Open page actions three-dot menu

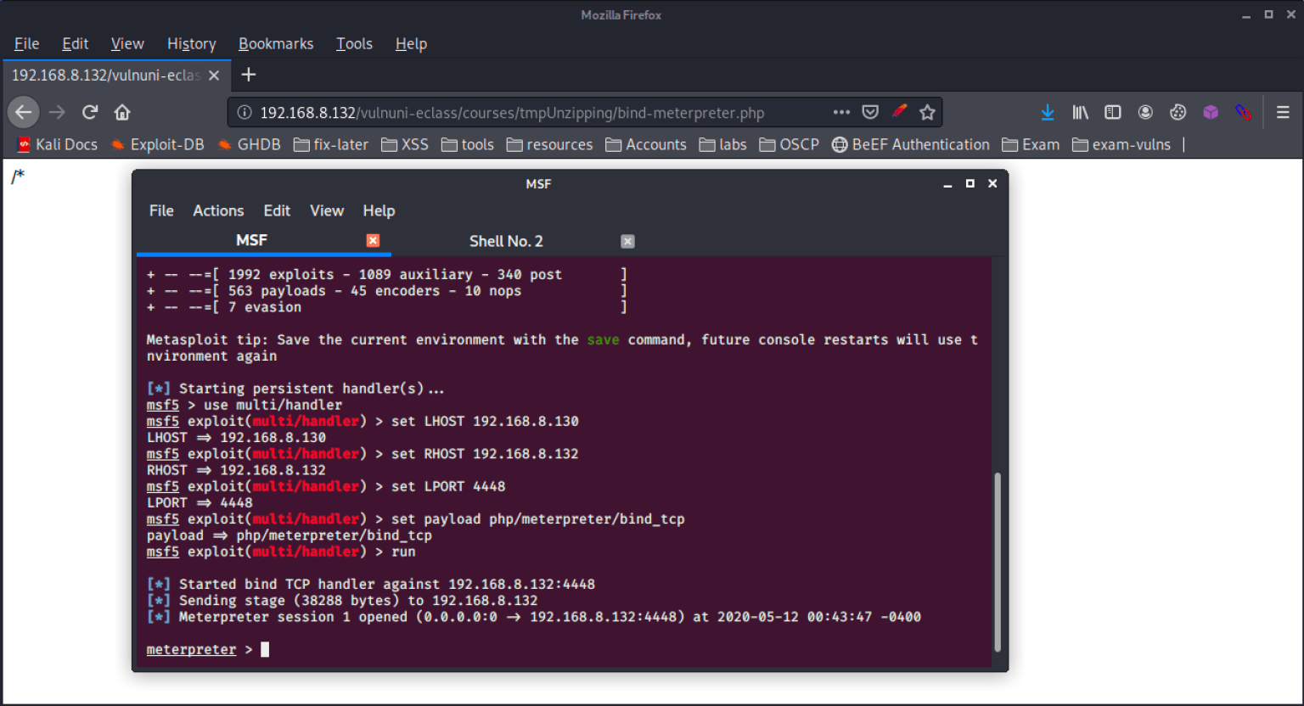(841, 112)
